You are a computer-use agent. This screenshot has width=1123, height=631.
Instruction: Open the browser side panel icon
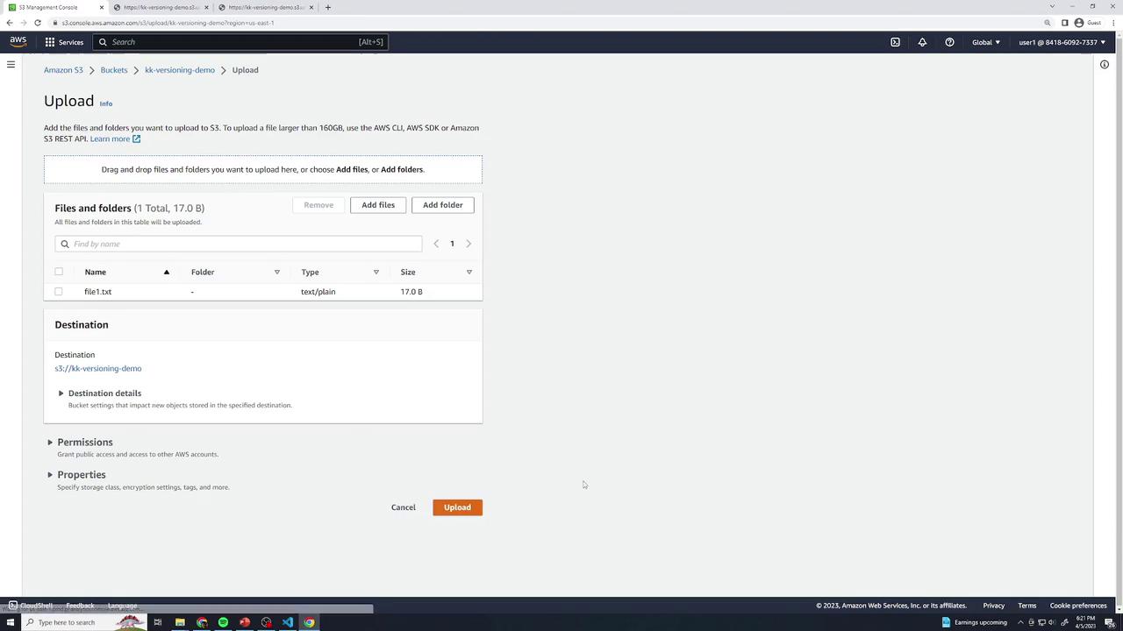pyautogui.click(x=1064, y=23)
